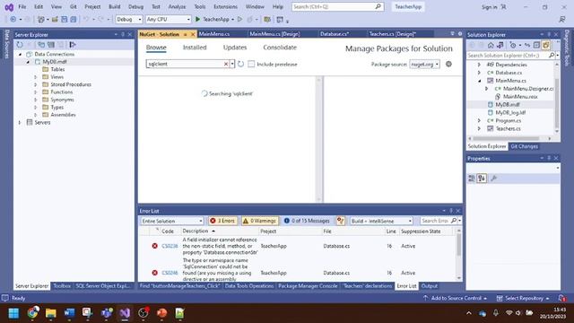Click the Pending Changes Filter clock icon
This screenshot has width=574, height=323.
click(513, 45)
